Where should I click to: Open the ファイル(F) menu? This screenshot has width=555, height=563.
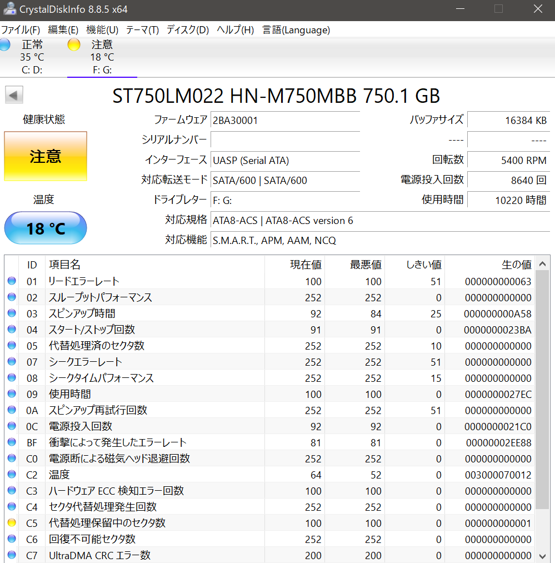point(21,30)
